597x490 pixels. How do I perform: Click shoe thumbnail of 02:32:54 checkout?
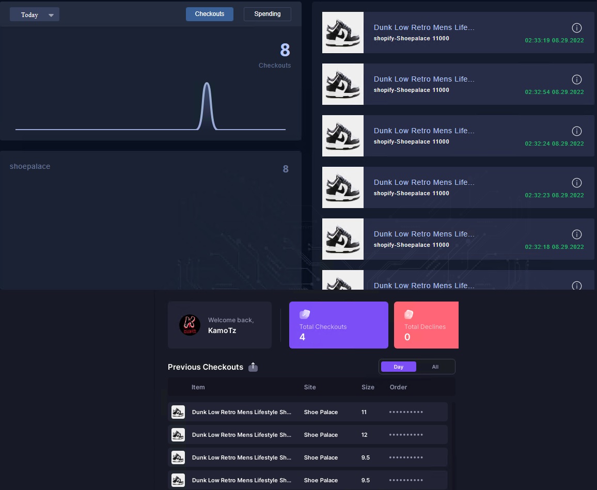point(343,84)
